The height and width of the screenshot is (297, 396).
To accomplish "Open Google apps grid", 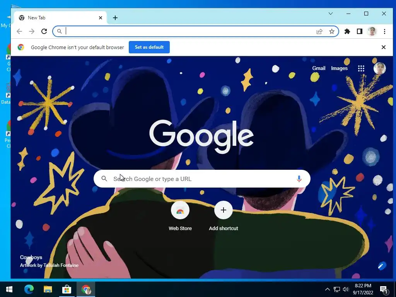I will [361, 68].
